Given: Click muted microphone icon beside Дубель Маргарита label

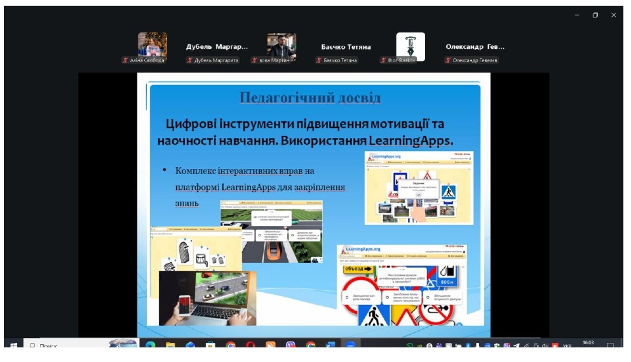Looking at the screenshot, I should coord(189,60).
